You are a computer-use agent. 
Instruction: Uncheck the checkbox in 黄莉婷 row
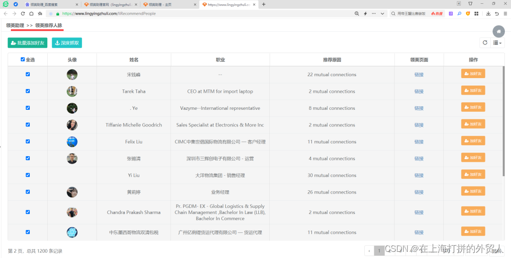[28, 192]
